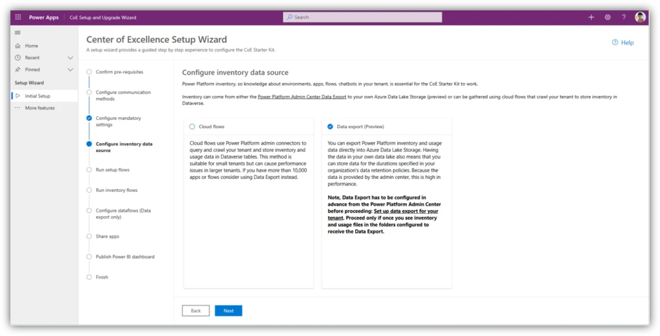Go to Confirm pre-requisites step
The width and height of the screenshot is (660, 336).
(119, 72)
